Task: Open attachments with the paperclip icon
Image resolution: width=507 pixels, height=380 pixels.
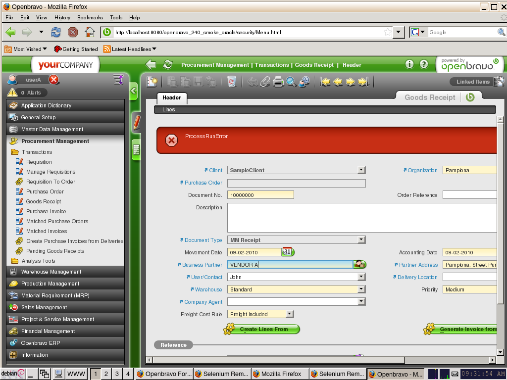Action: (265, 82)
